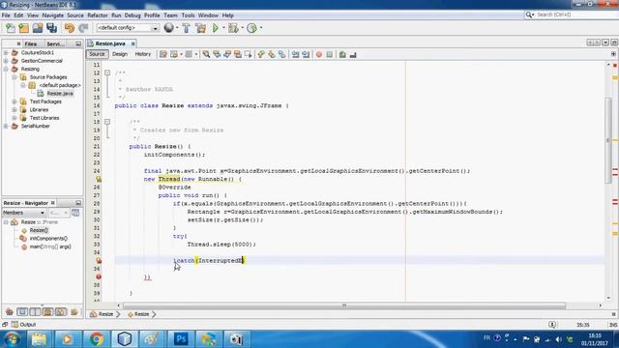Open the Navigate menu
The width and height of the screenshot is (619, 348).
[x=53, y=15]
